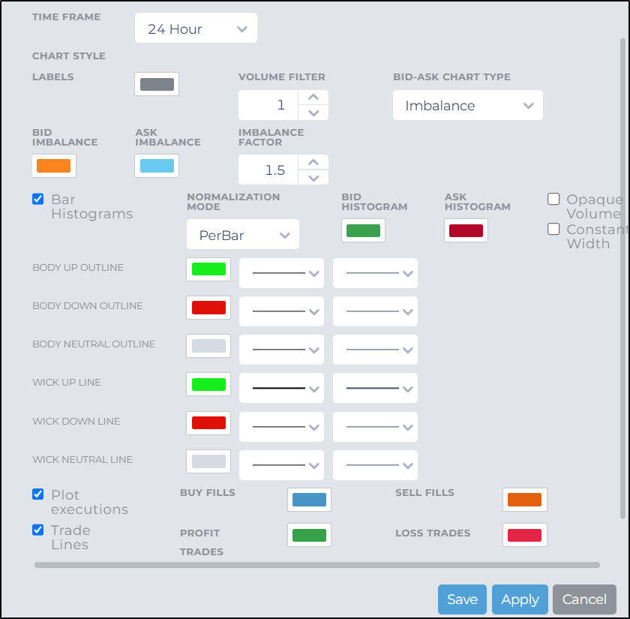Change the Wick Up Line color
Image resolution: width=630 pixels, height=619 pixels.
click(x=208, y=384)
